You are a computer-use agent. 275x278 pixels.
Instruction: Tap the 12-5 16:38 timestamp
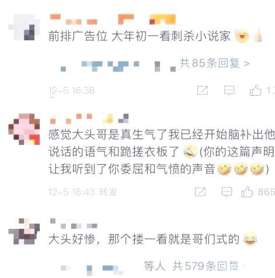(72, 91)
